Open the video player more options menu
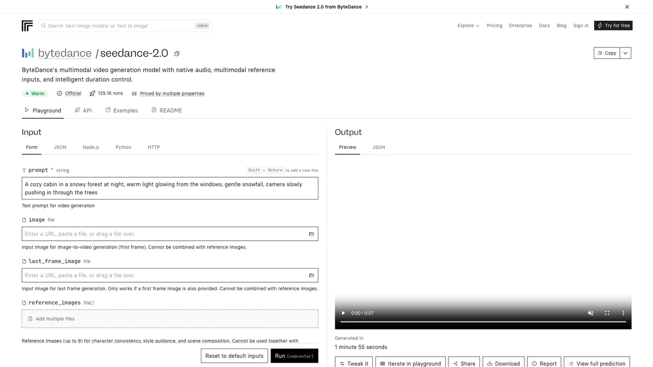 (624, 313)
